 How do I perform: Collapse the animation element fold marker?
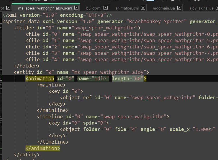click(x=1, y=78)
